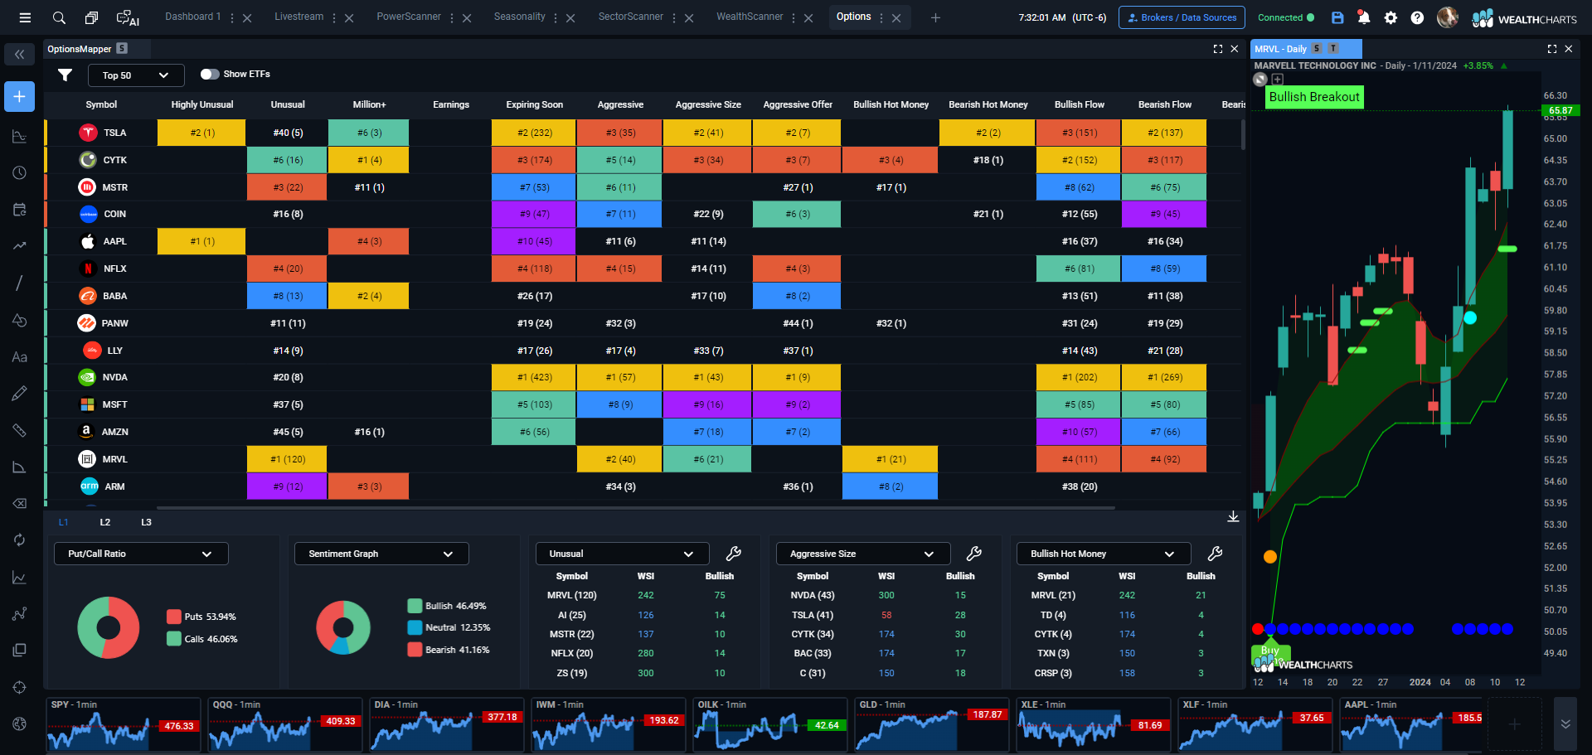Select the shapes drawing tool
This screenshot has width=1592, height=755.
coord(19,320)
